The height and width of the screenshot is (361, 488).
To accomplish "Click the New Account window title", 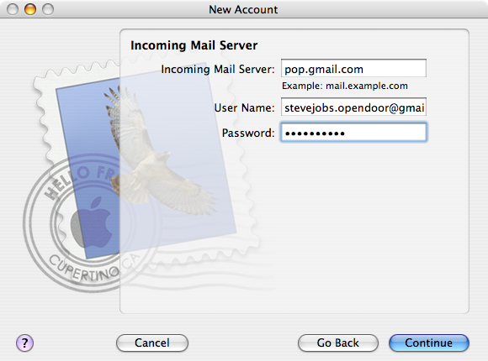I will coord(243,9).
